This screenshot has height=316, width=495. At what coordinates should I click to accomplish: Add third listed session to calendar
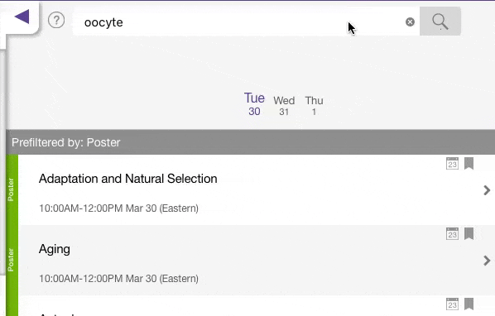click(452, 304)
